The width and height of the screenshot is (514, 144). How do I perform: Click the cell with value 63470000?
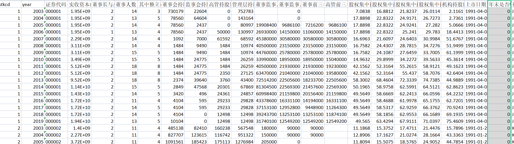pyautogui.click(x=266, y=73)
